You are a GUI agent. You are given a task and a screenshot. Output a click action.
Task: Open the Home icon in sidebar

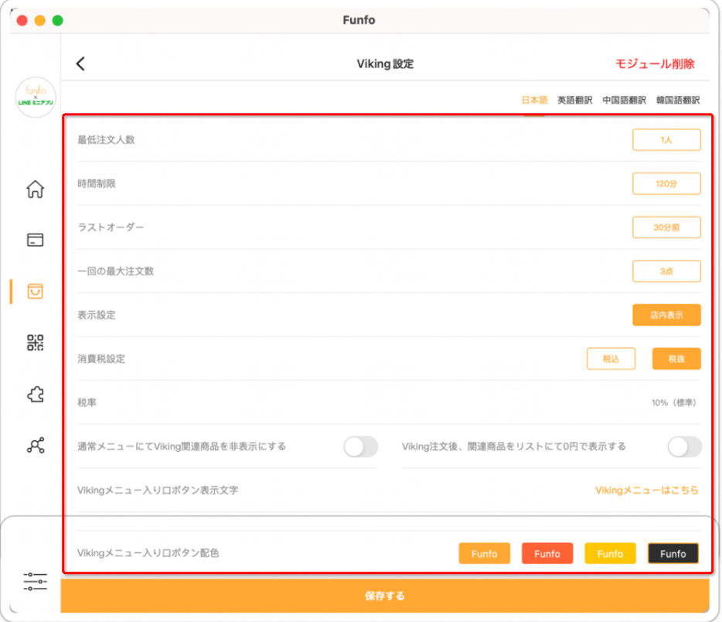[x=35, y=189]
